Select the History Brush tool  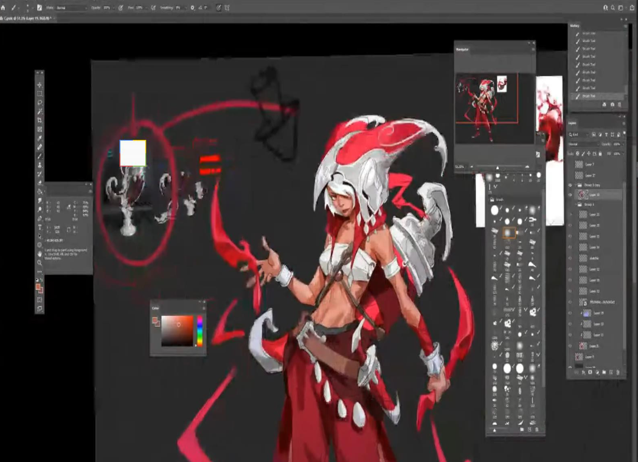click(x=40, y=174)
